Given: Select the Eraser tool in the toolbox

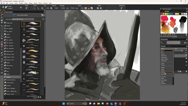Looking at the screenshot, I should click(x=2, y=23).
